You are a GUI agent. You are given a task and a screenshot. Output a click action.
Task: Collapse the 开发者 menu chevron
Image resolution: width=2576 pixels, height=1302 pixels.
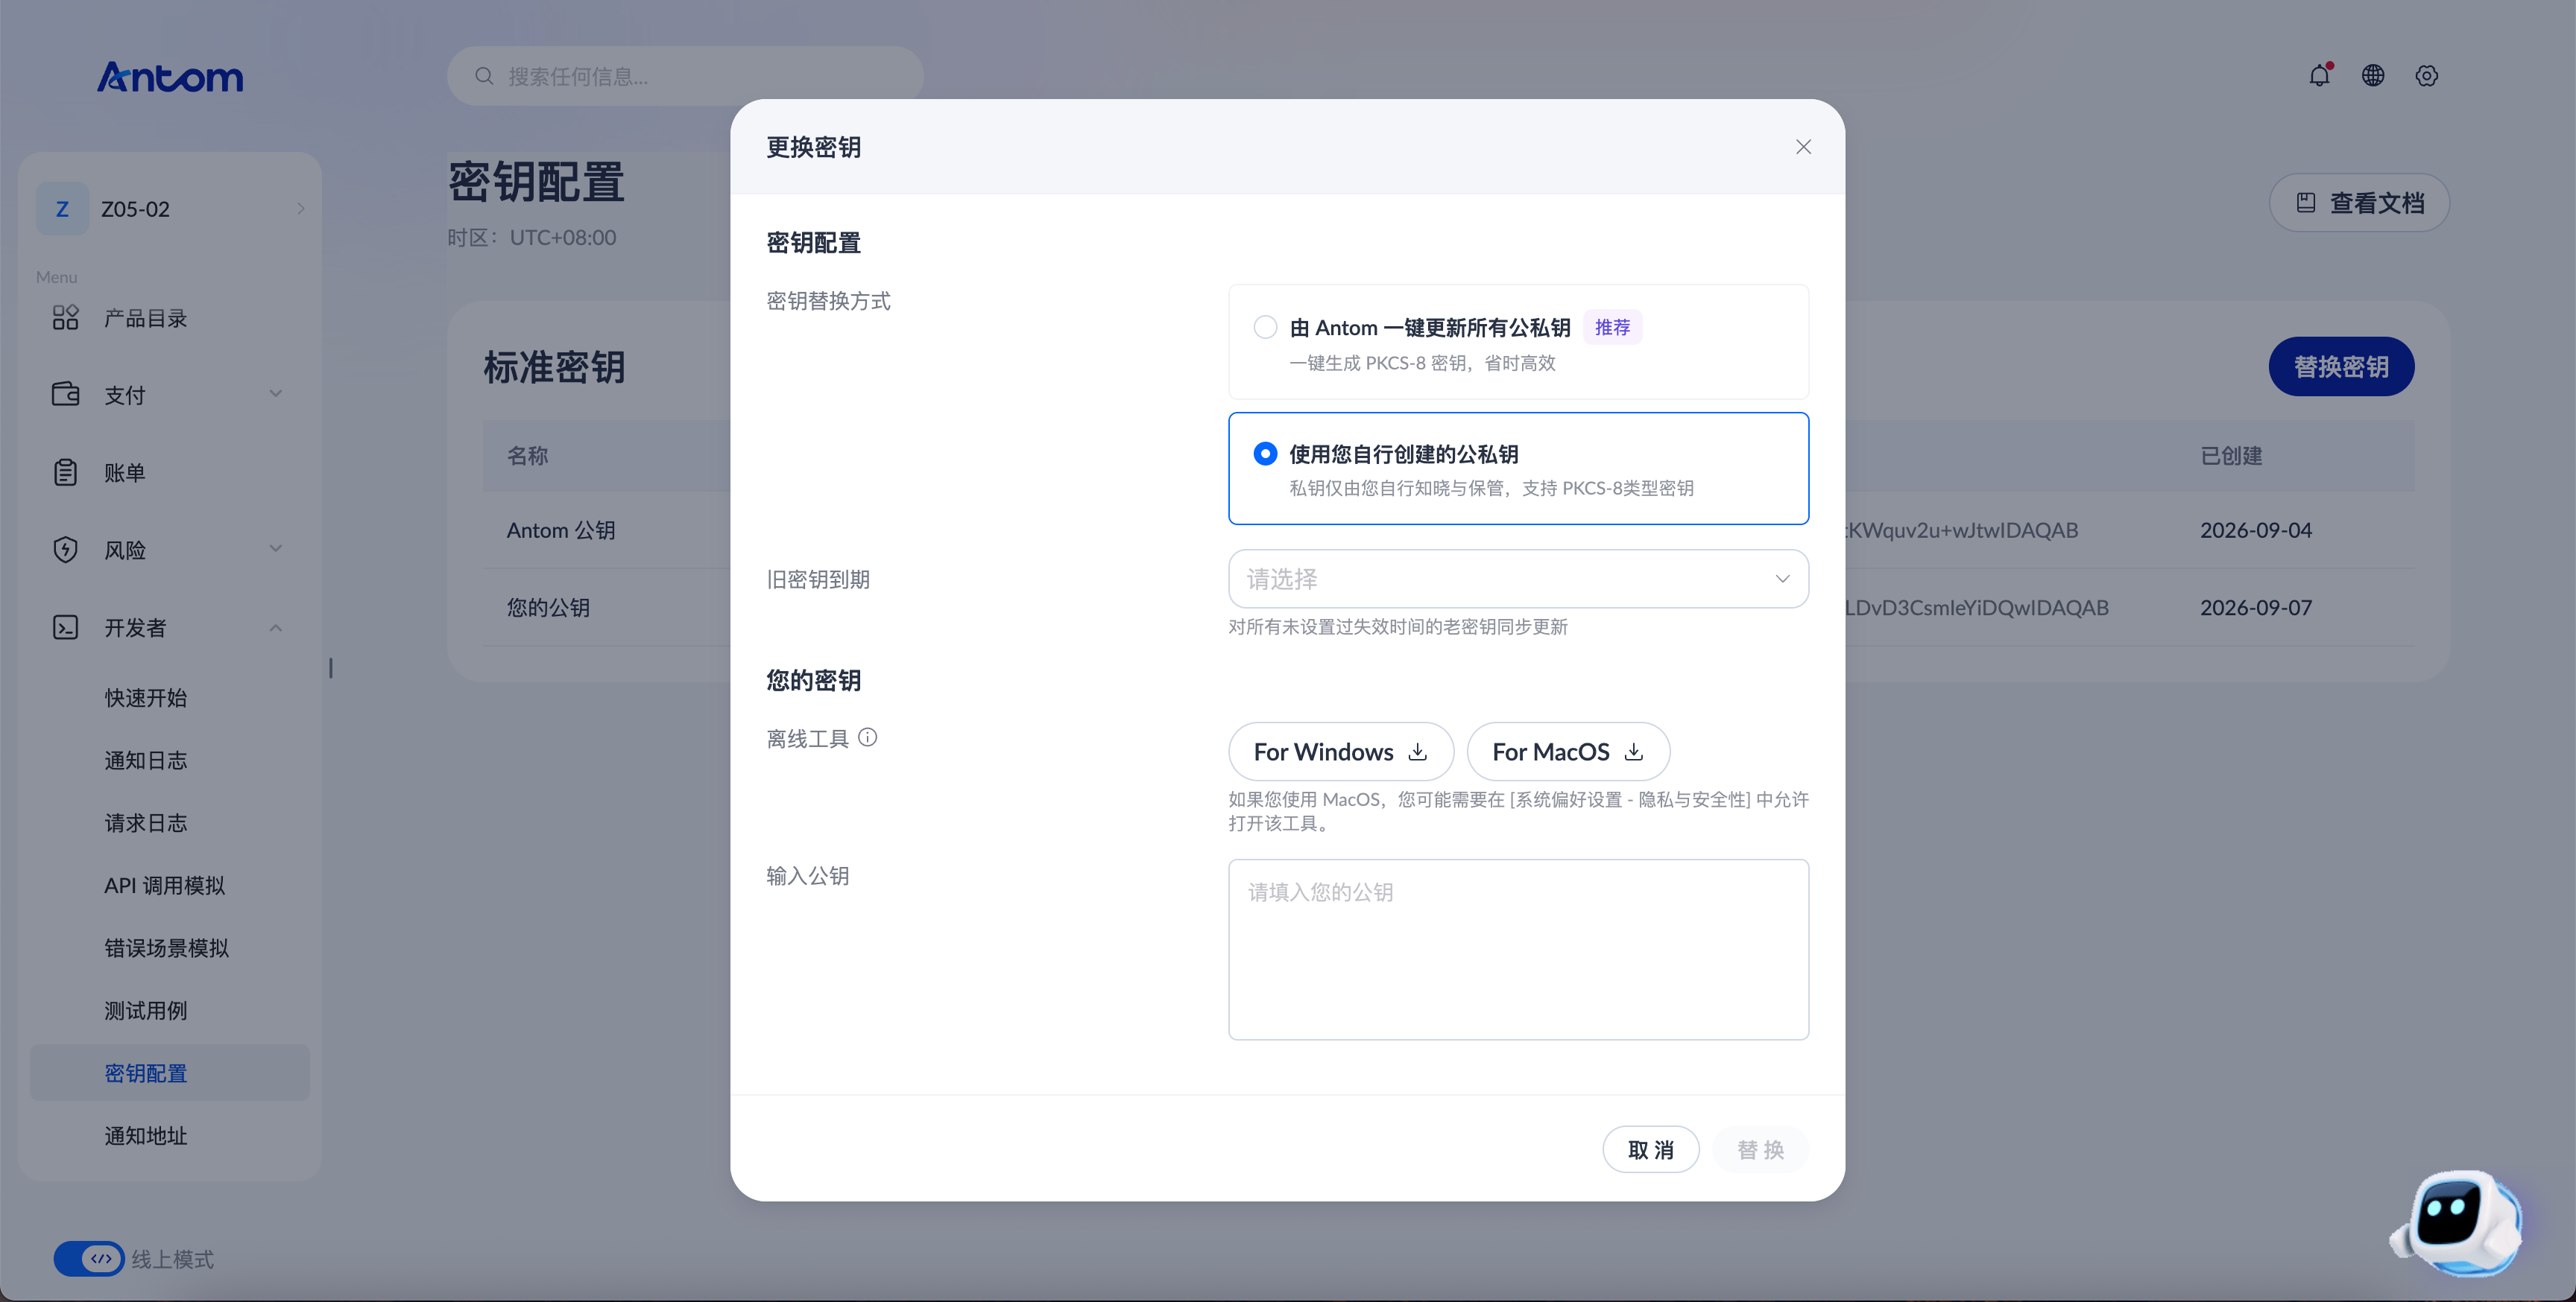[276, 627]
